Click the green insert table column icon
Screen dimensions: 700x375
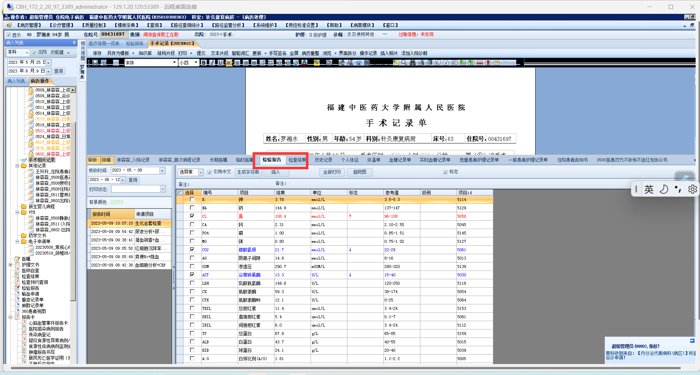coord(471,63)
